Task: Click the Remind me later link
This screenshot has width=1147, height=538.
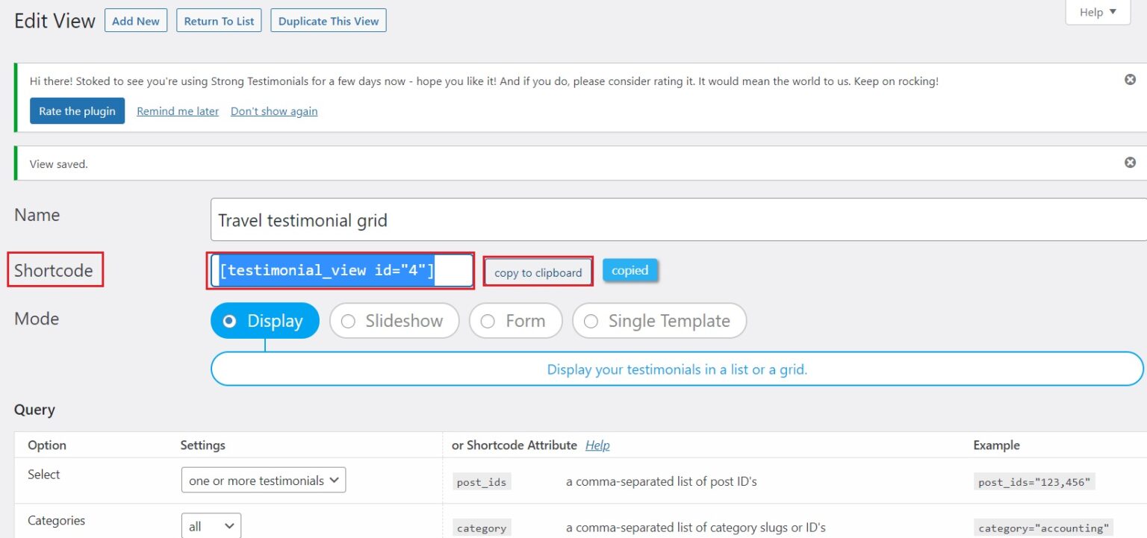Action: [x=178, y=111]
